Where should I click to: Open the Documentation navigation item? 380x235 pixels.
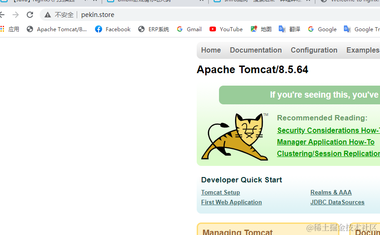256,50
